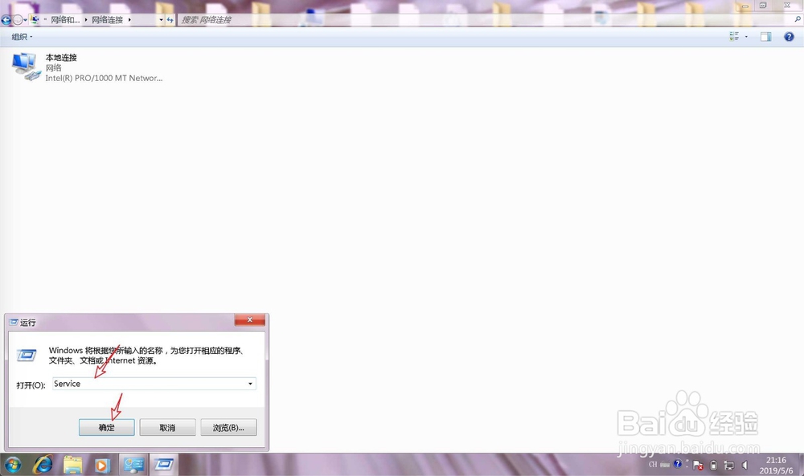This screenshot has height=476, width=804.
Task: Open Windows Explorer from the taskbar
Action: (71, 465)
